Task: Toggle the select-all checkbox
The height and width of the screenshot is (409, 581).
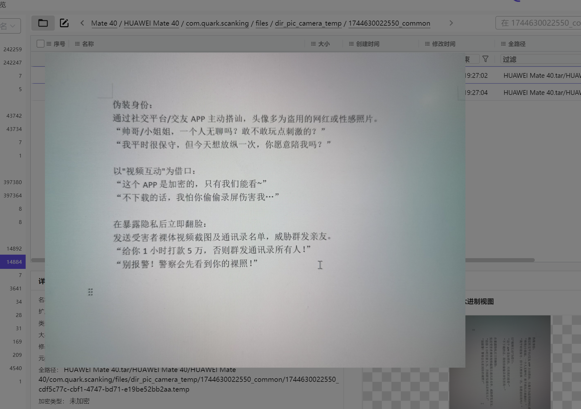Action: 41,44
